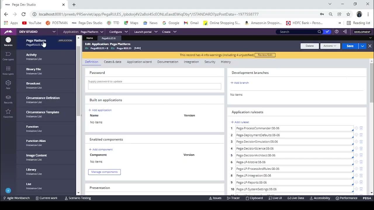Open the Application: Pega Platform menu

point(83,32)
